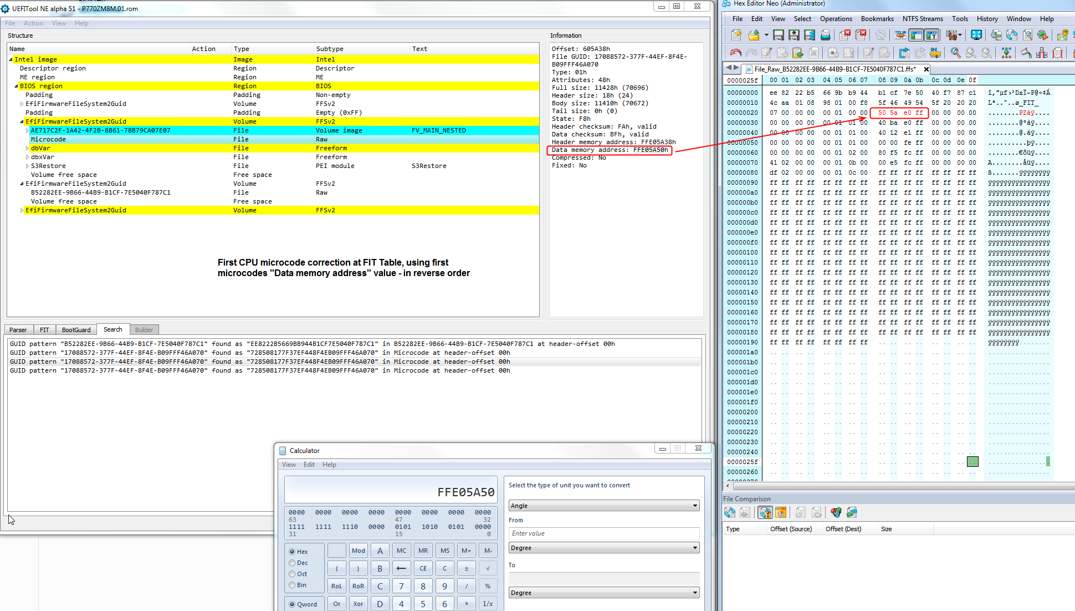Open the NTFS Streams menu
Screen dimensions: 1075x611
tap(923, 19)
